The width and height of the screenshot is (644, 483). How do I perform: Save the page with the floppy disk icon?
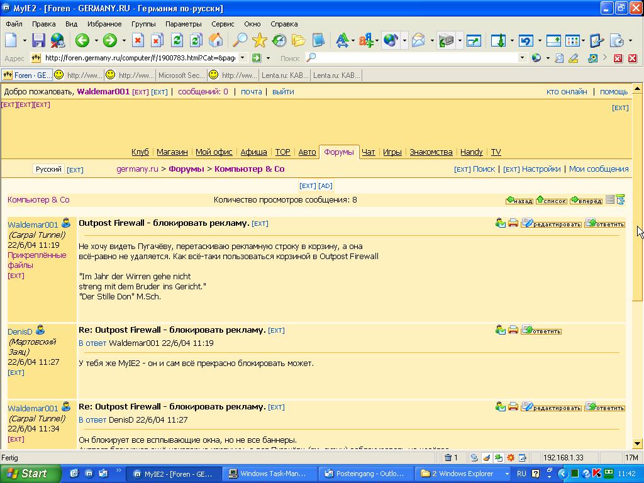pos(38,40)
